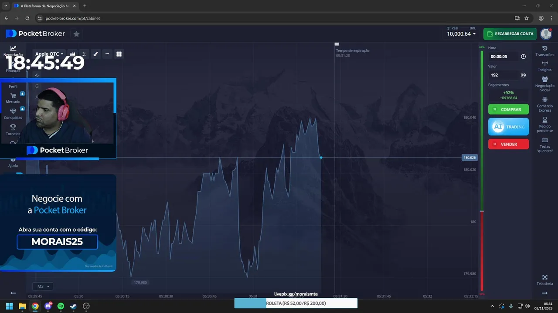The image size is (558, 313).
Task: Open the Chrome three-dot menu
Action: [x=551, y=18]
